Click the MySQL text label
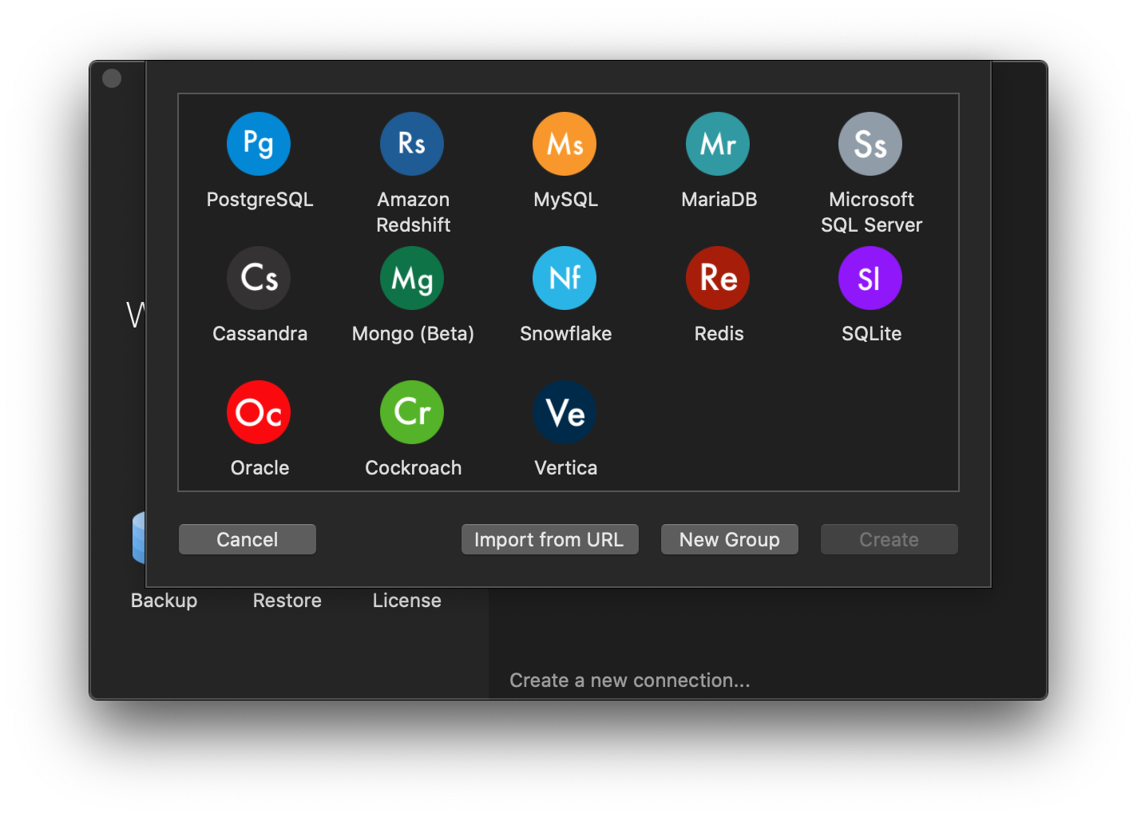 [566, 200]
